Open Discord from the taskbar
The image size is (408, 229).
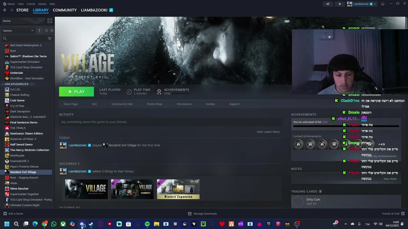pos(82,224)
